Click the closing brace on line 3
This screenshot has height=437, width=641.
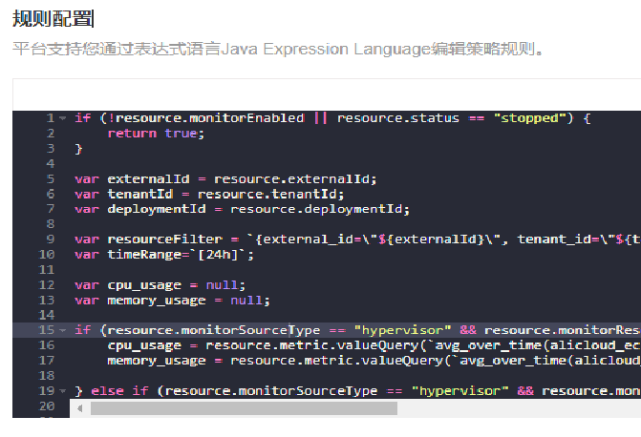pyautogui.click(x=78, y=149)
